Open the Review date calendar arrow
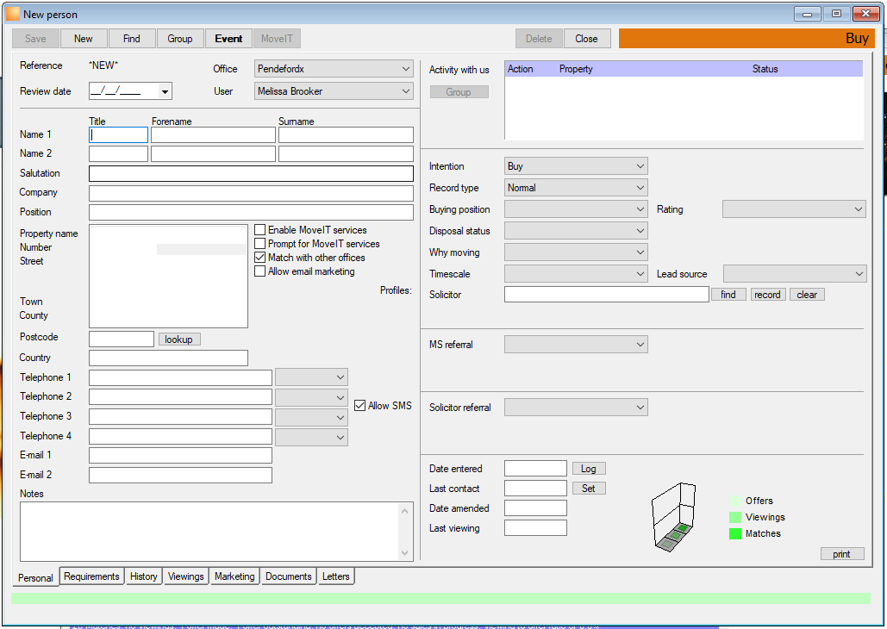Viewport: 887px width, 629px height. pyautogui.click(x=165, y=91)
